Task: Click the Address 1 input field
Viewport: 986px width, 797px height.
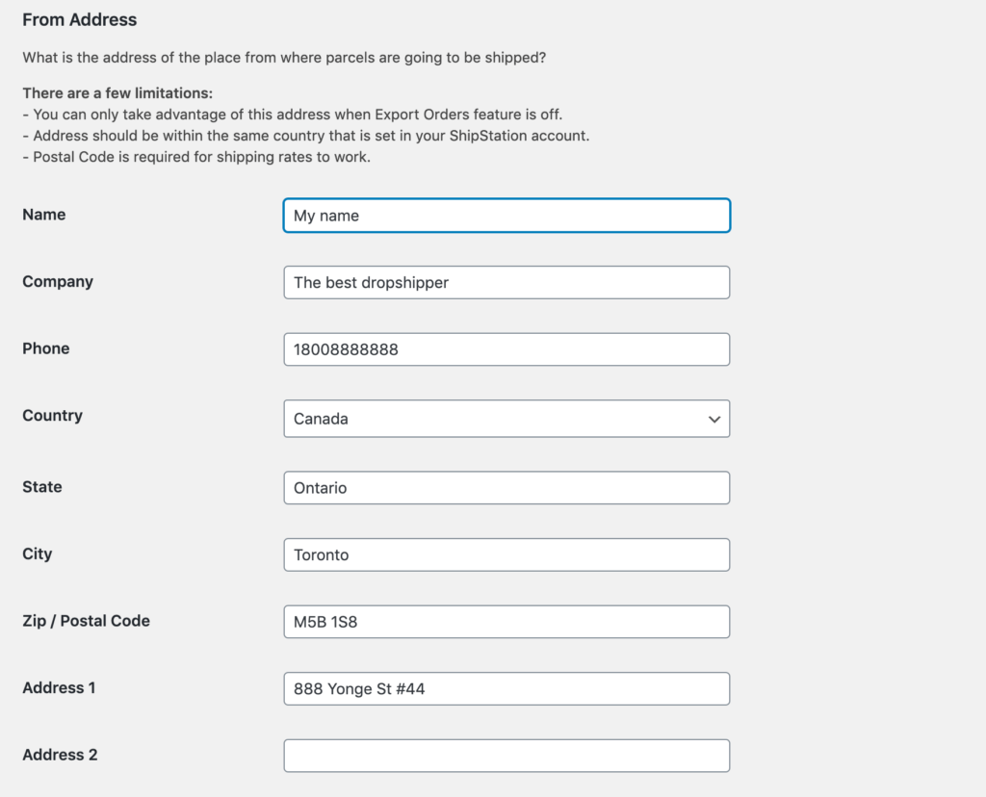Action: [506, 688]
